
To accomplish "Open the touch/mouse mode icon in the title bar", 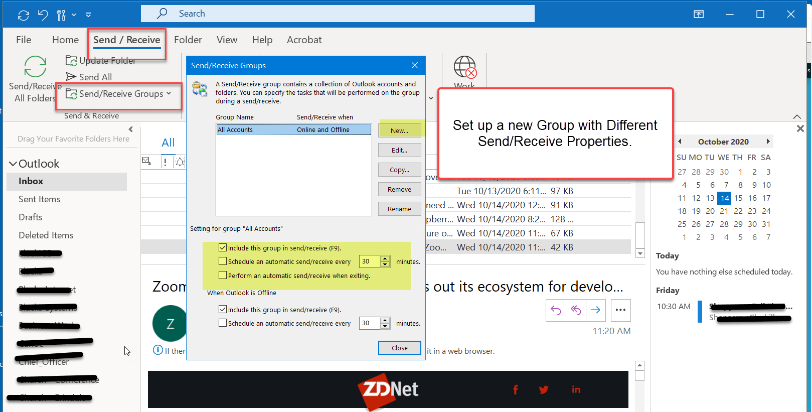I will click(61, 15).
